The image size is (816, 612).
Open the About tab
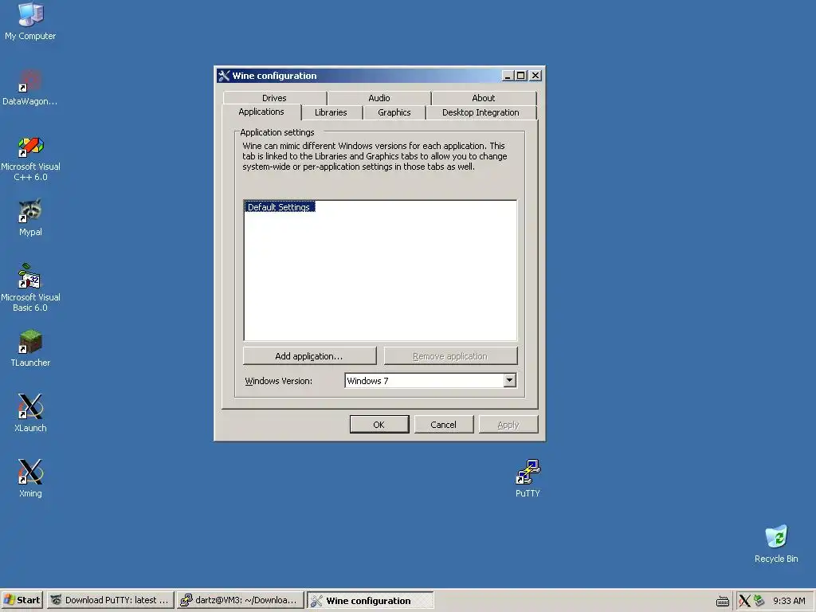[x=484, y=98]
